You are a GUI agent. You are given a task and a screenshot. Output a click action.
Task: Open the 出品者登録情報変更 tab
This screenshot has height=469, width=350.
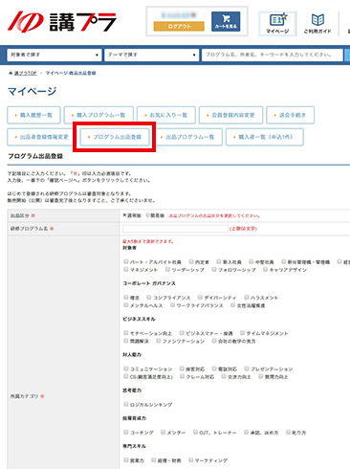(x=41, y=137)
